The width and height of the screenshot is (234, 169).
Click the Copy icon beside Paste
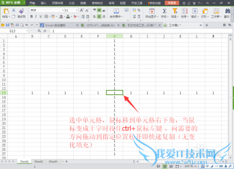click(x=14, y=16)
